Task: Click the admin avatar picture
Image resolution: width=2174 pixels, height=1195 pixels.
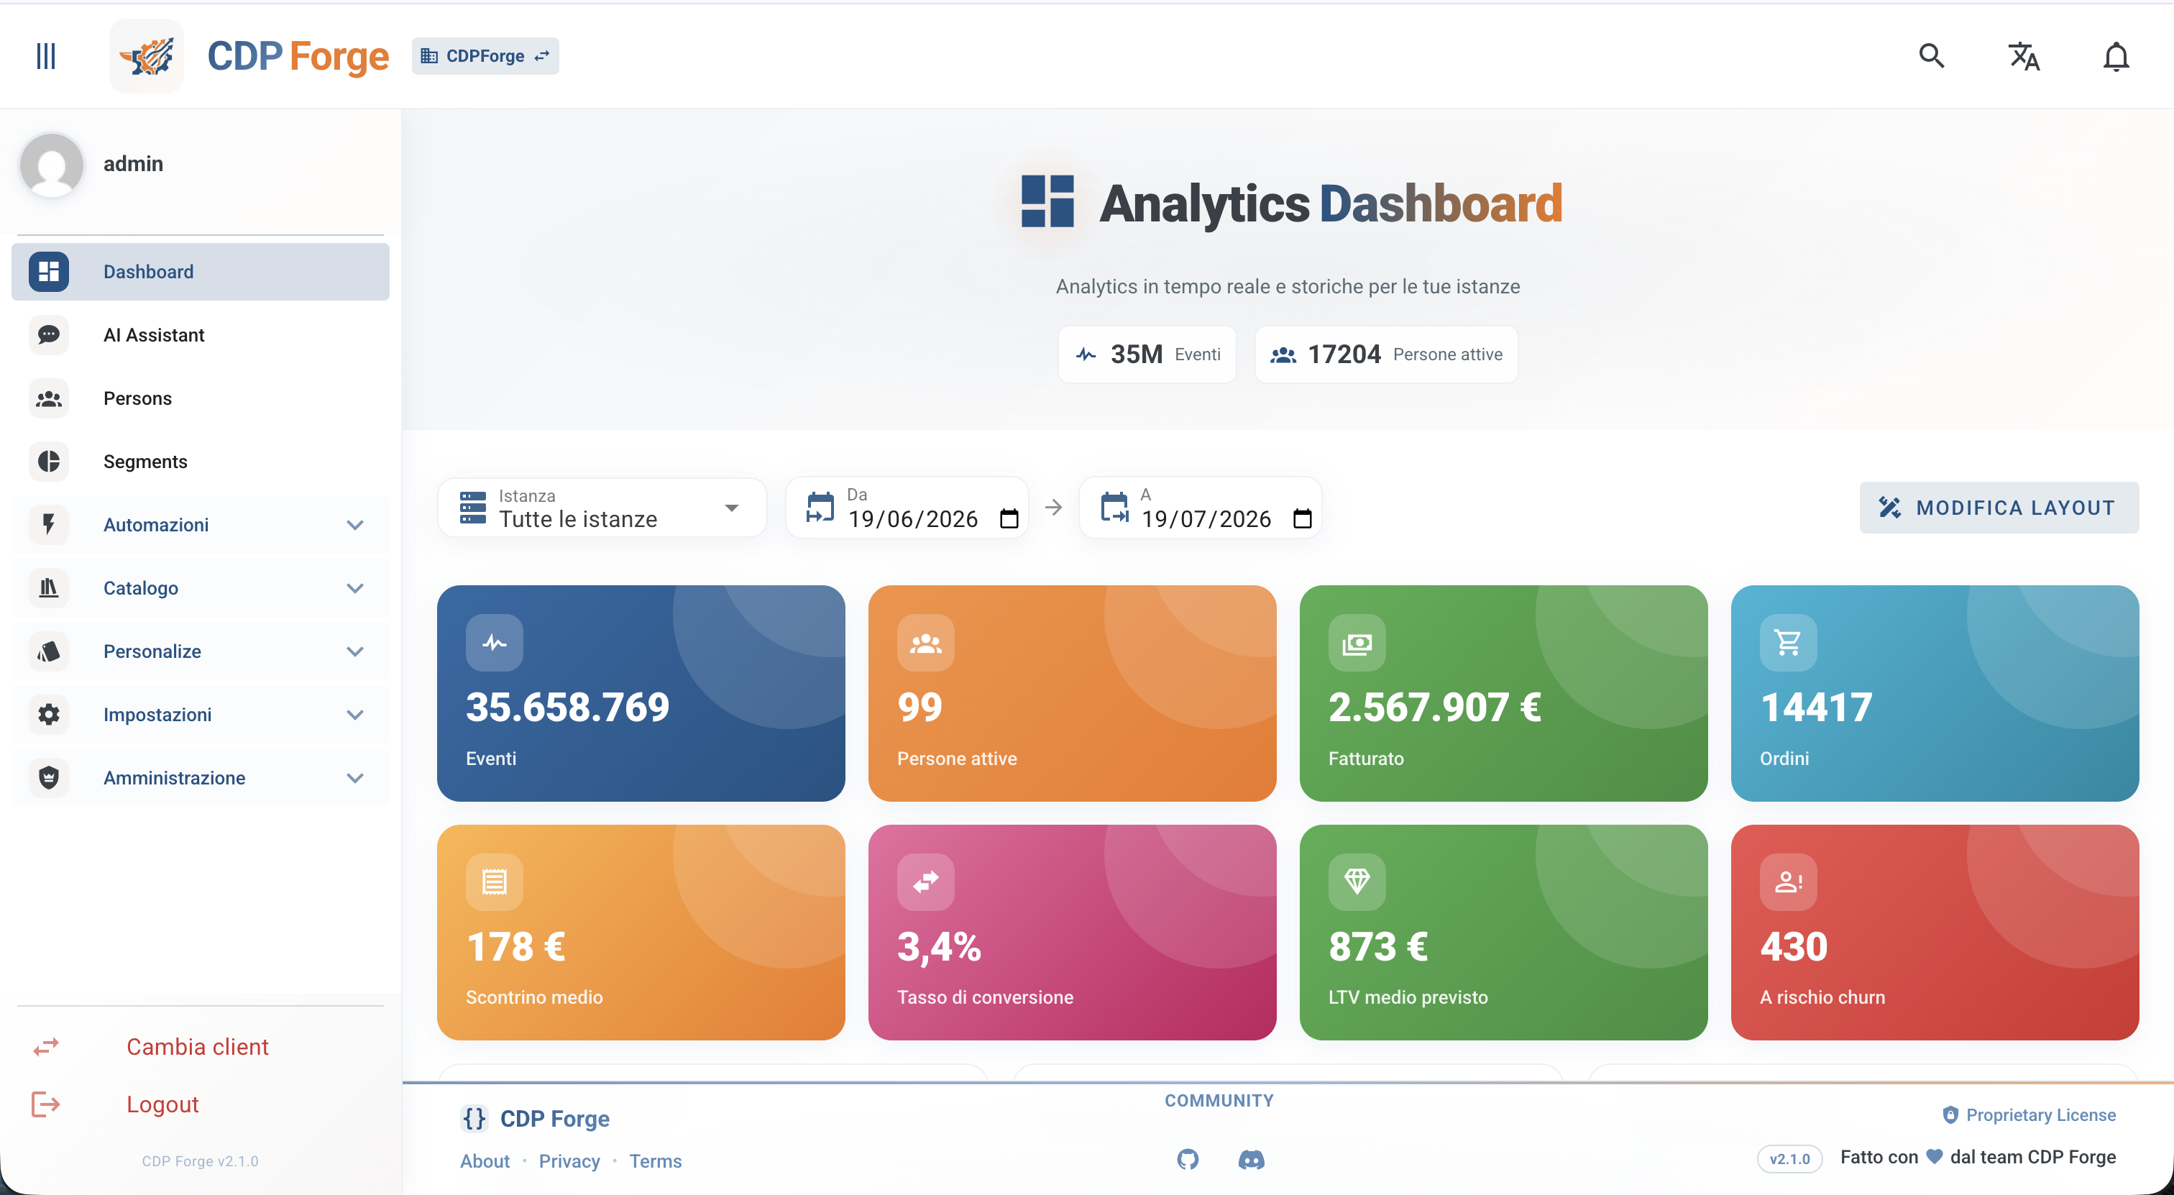Action: point(52,164)
